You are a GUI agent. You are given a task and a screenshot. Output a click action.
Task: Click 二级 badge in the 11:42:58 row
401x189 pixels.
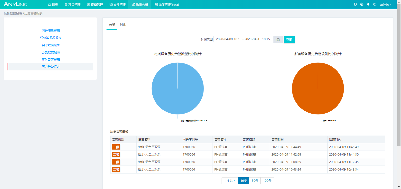coord(116,155)
